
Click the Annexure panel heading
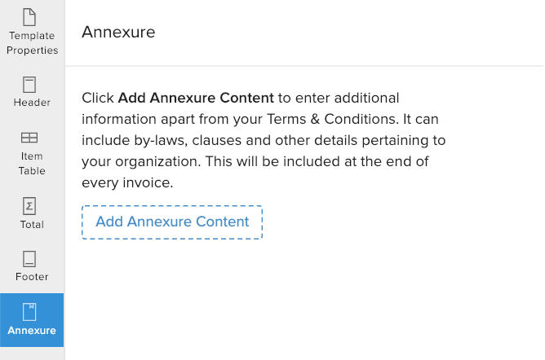pos(118,33)
